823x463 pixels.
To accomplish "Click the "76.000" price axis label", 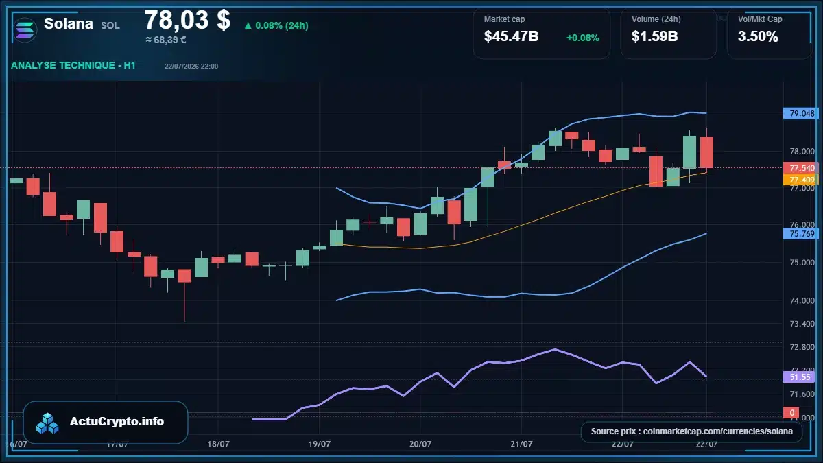I will click(801, 225).
